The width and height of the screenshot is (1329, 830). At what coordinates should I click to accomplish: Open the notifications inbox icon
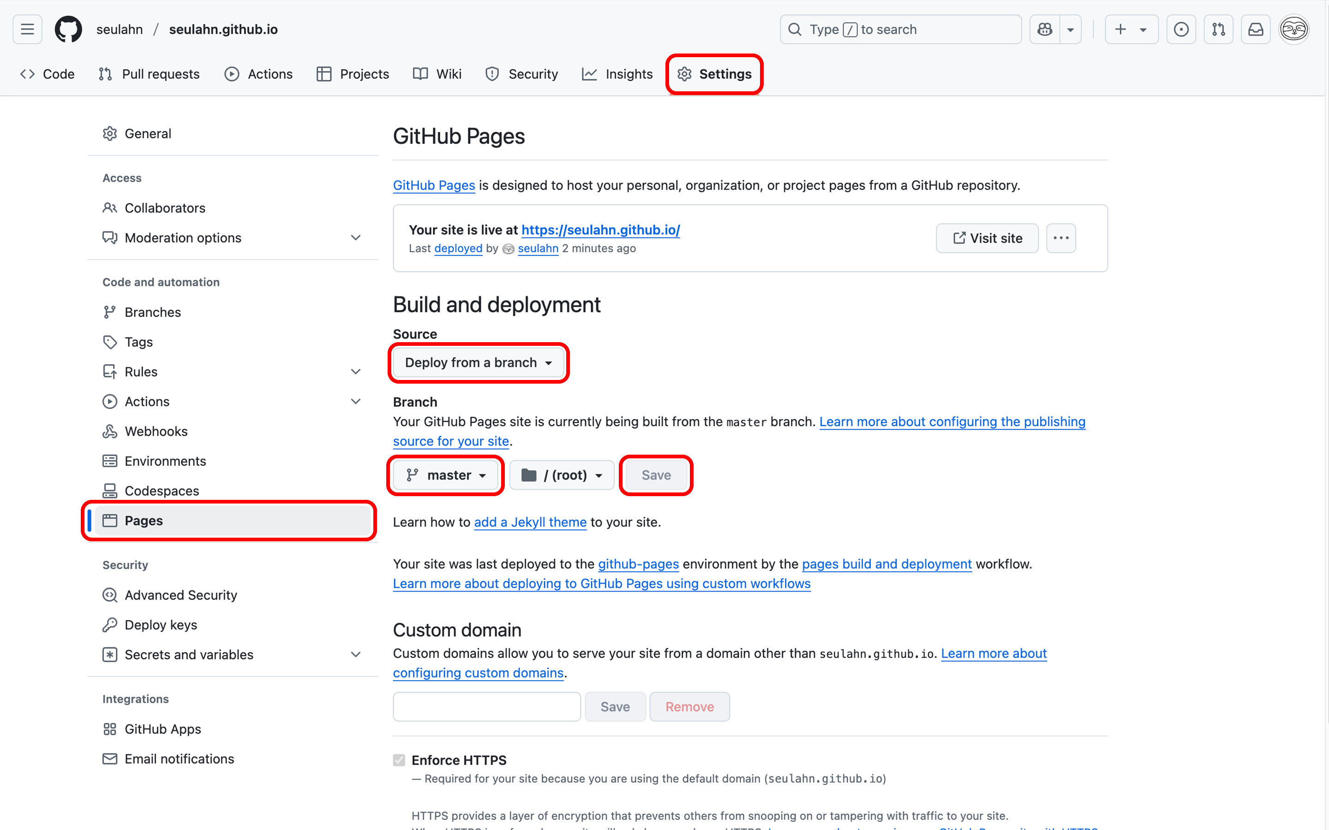point(1256,29)
